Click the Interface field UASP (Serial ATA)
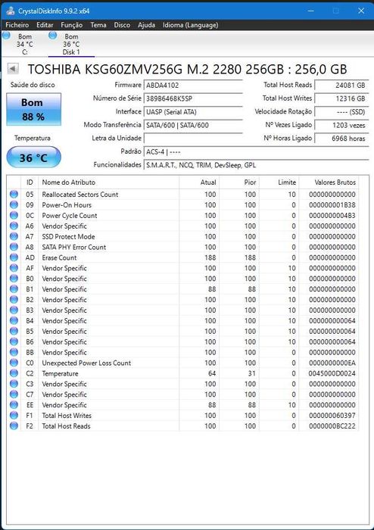The height and width of the screenshot is (530, 374). click(193, 112)
